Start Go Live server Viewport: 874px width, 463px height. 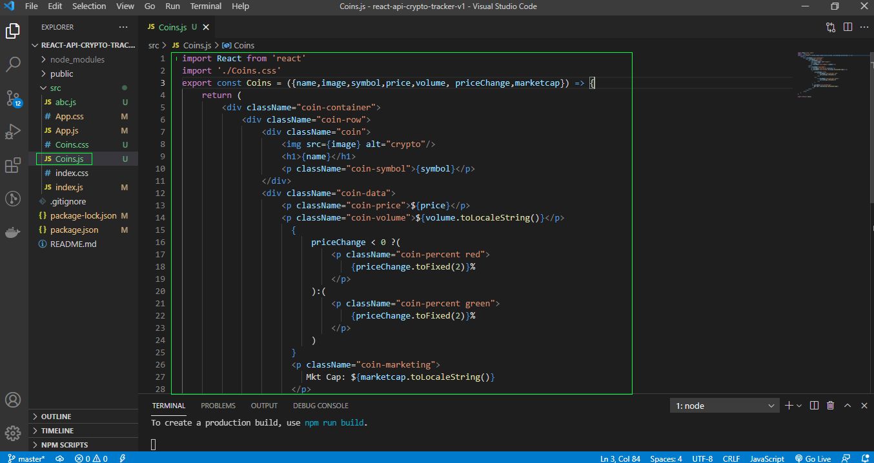point(813,458)
